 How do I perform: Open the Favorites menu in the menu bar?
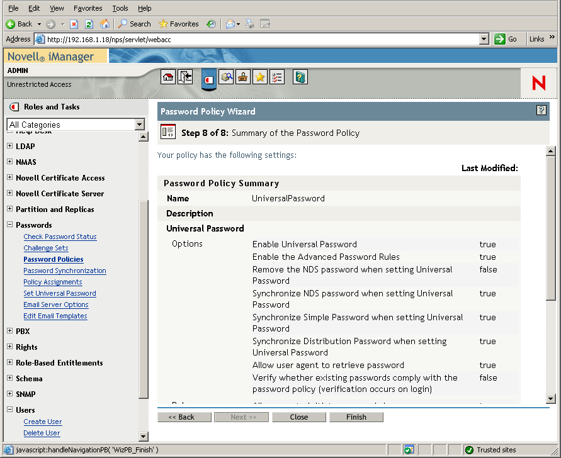(88, 8)
